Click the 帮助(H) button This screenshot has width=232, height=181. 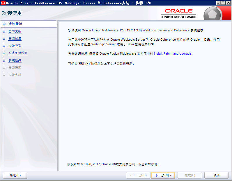coord(15,175)
